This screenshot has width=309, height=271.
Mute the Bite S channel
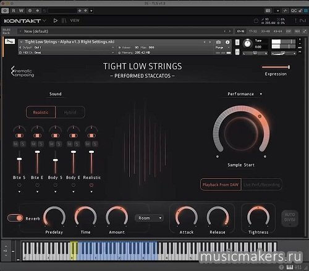click(x=15, y=144)
